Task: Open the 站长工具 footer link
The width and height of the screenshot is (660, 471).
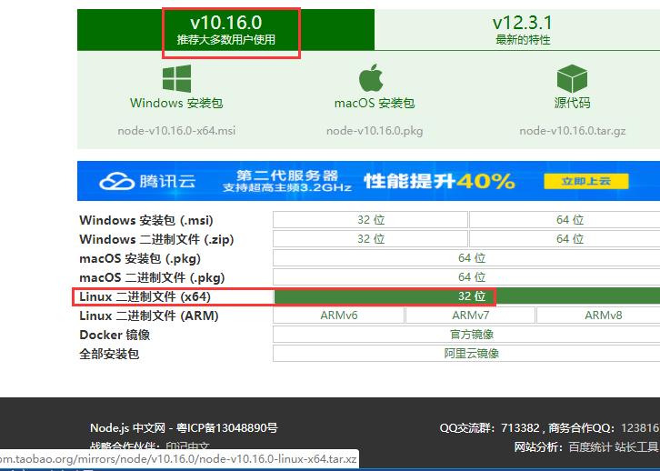Action: (636, 447)
